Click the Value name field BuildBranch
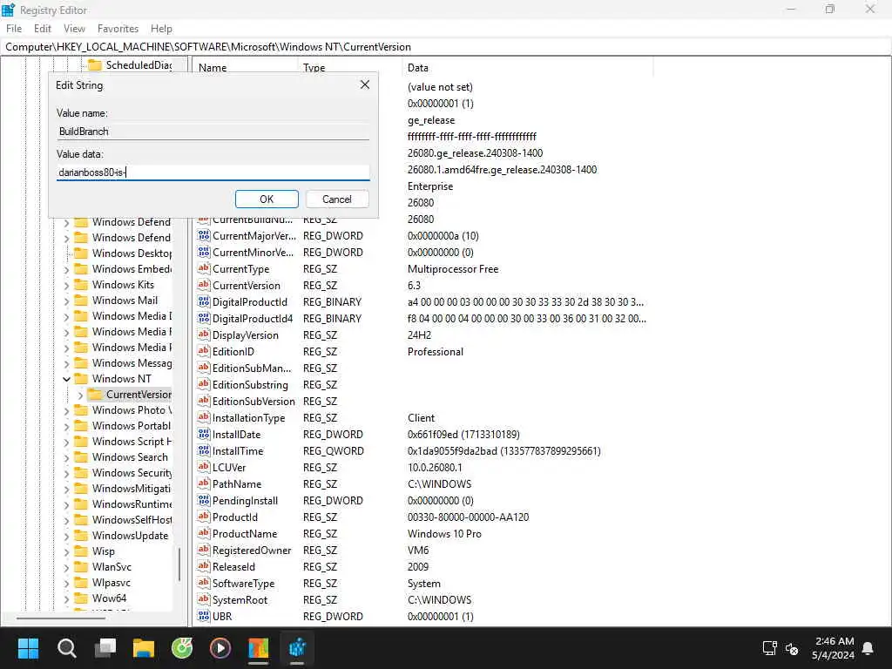 [x=213, y=132]
